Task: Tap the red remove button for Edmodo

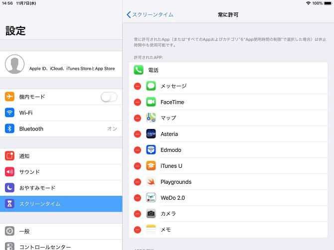Action: tap(138, 150)
